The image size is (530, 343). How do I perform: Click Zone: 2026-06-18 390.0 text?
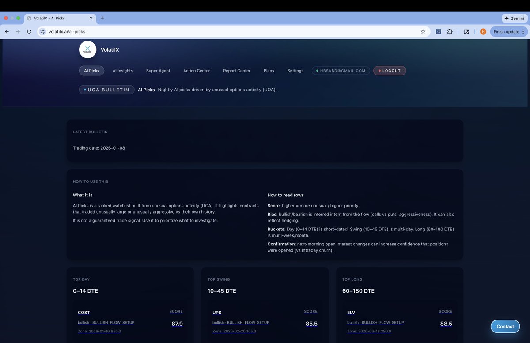(369, 331)
